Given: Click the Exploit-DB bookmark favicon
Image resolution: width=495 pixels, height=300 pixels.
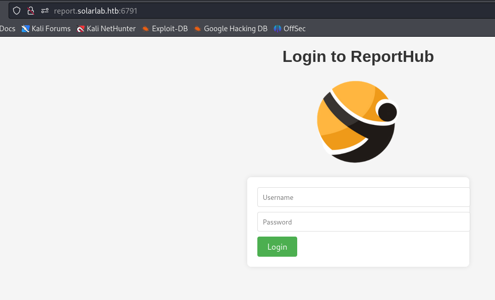Looking at the screenshot, I should tap(146, 29).
